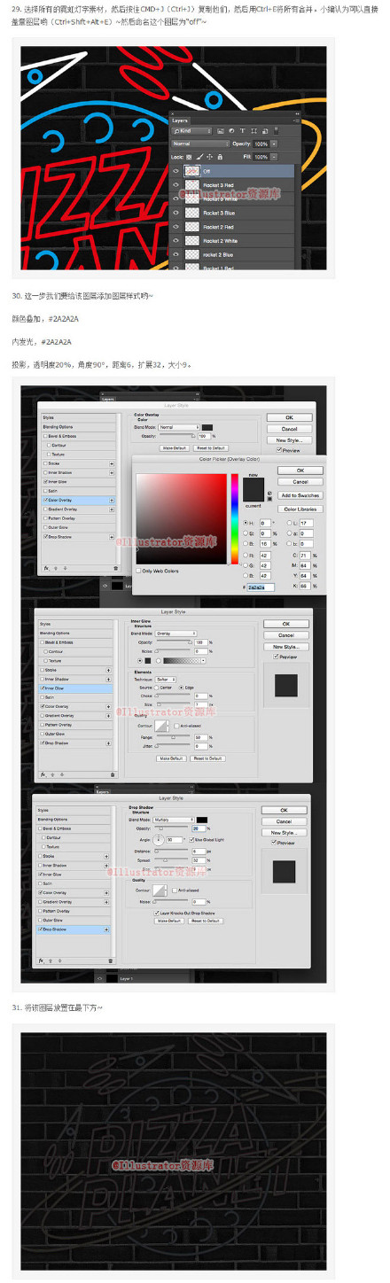
Task: Open the Normal blend mode dropdown in Layers panel
Action: tap(200, 144)
